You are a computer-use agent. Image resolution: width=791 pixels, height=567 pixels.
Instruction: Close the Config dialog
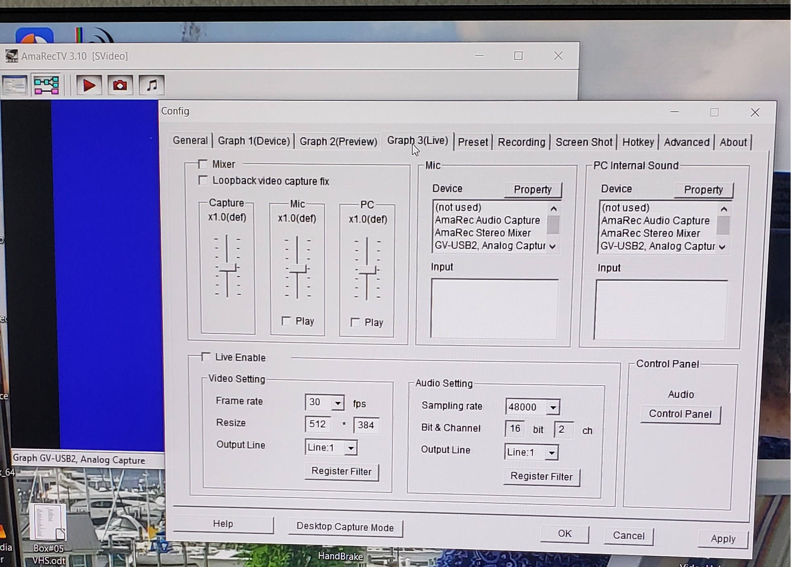point(755,113)
